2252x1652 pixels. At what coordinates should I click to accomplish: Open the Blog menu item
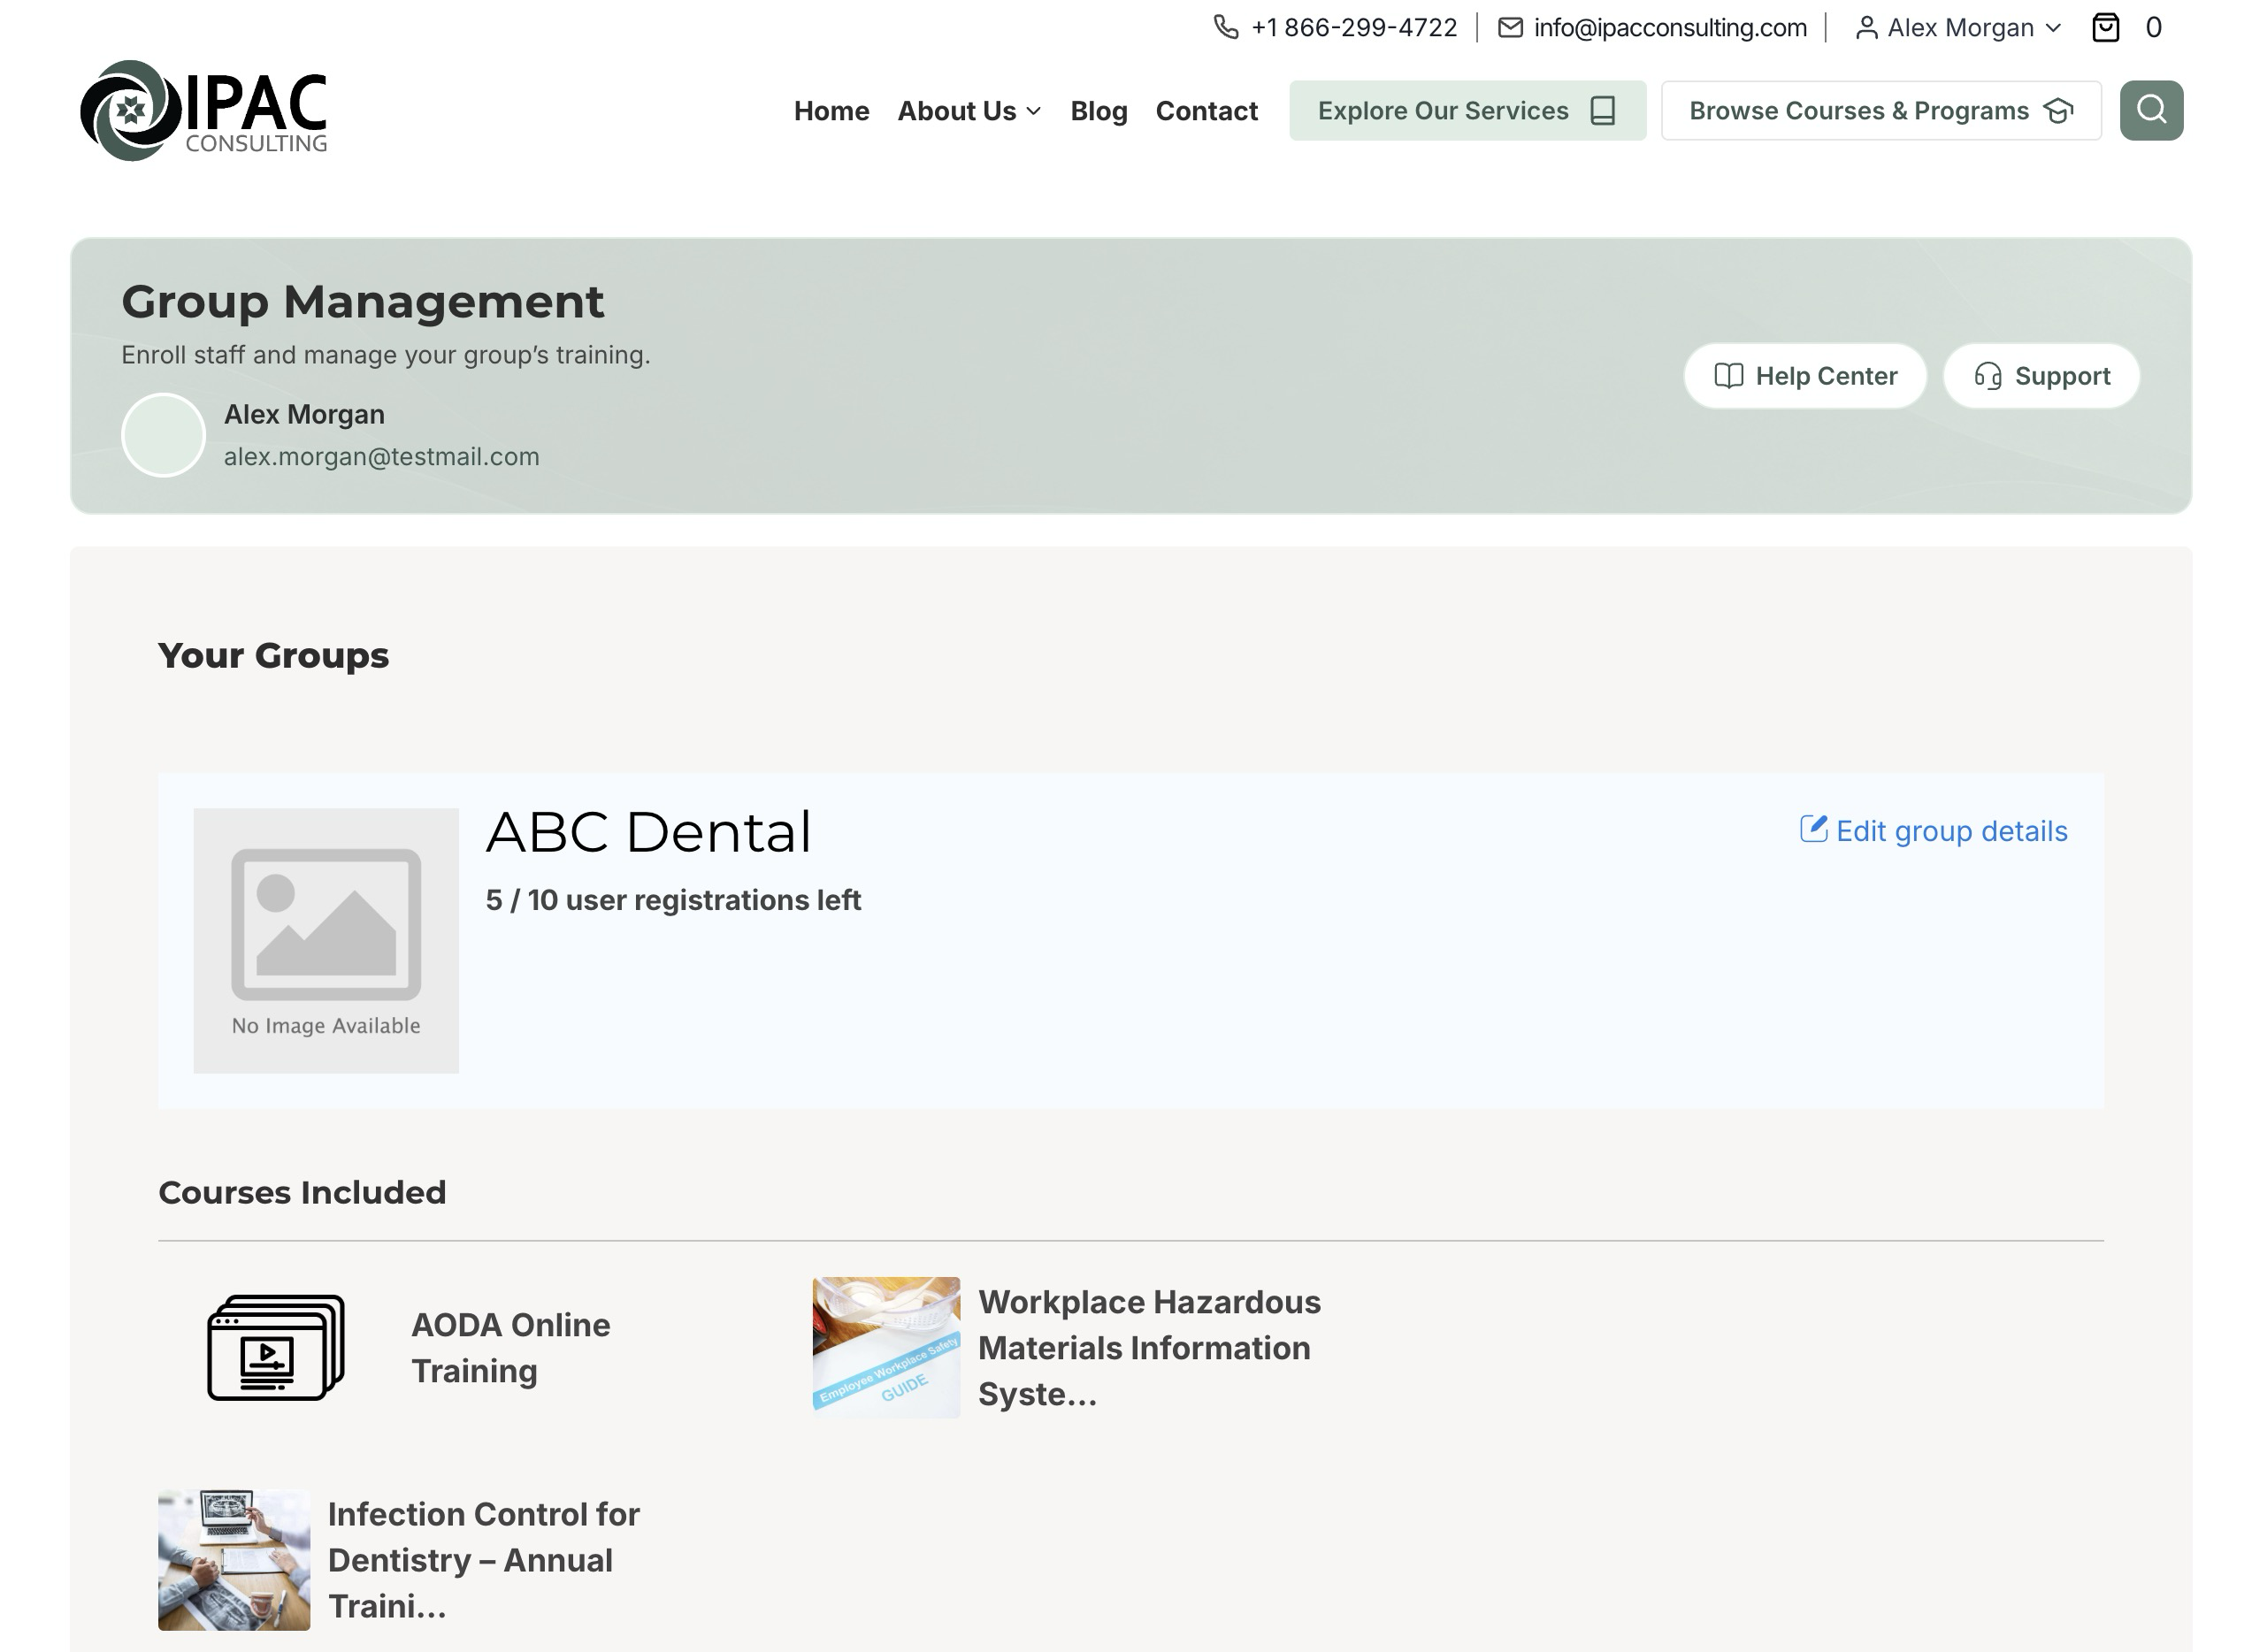1098,111
